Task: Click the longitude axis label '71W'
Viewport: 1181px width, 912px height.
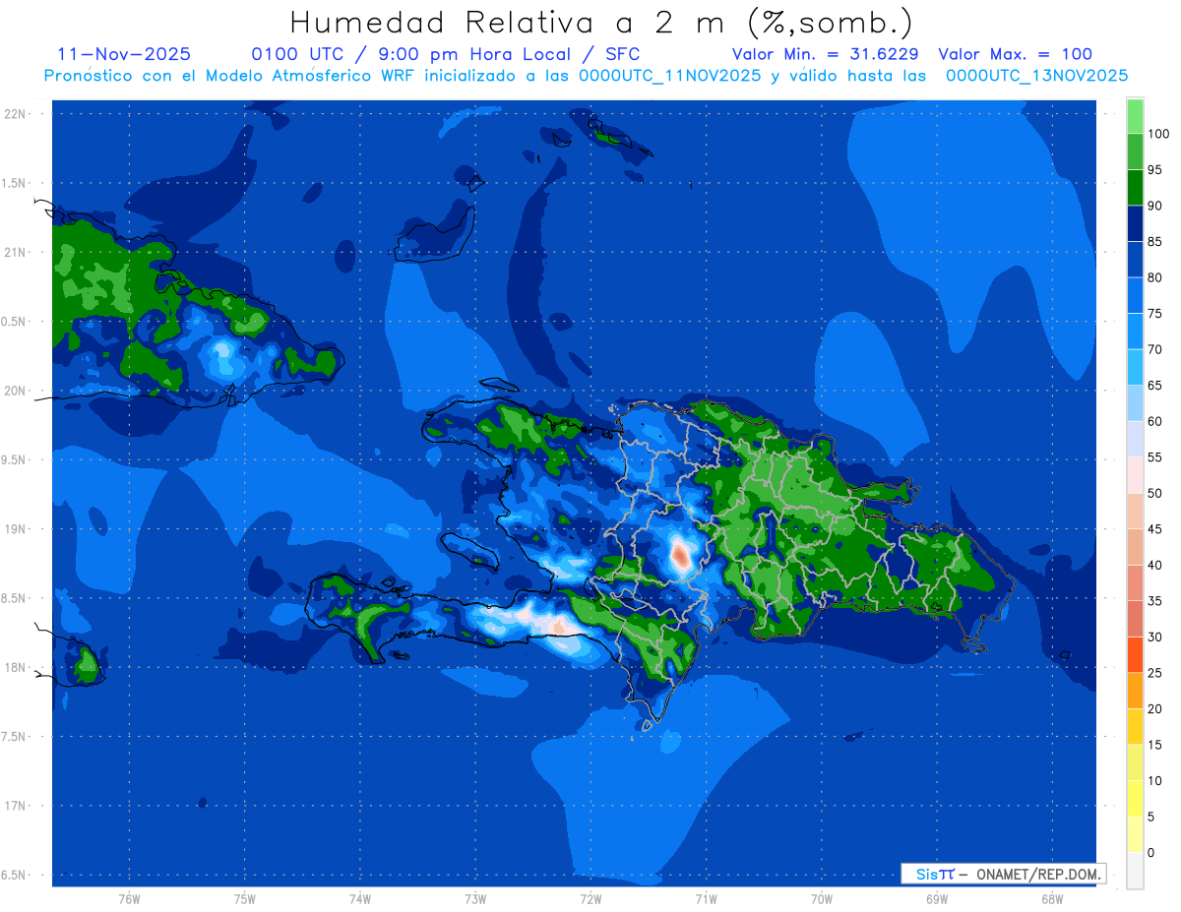Action: point(706,899)
